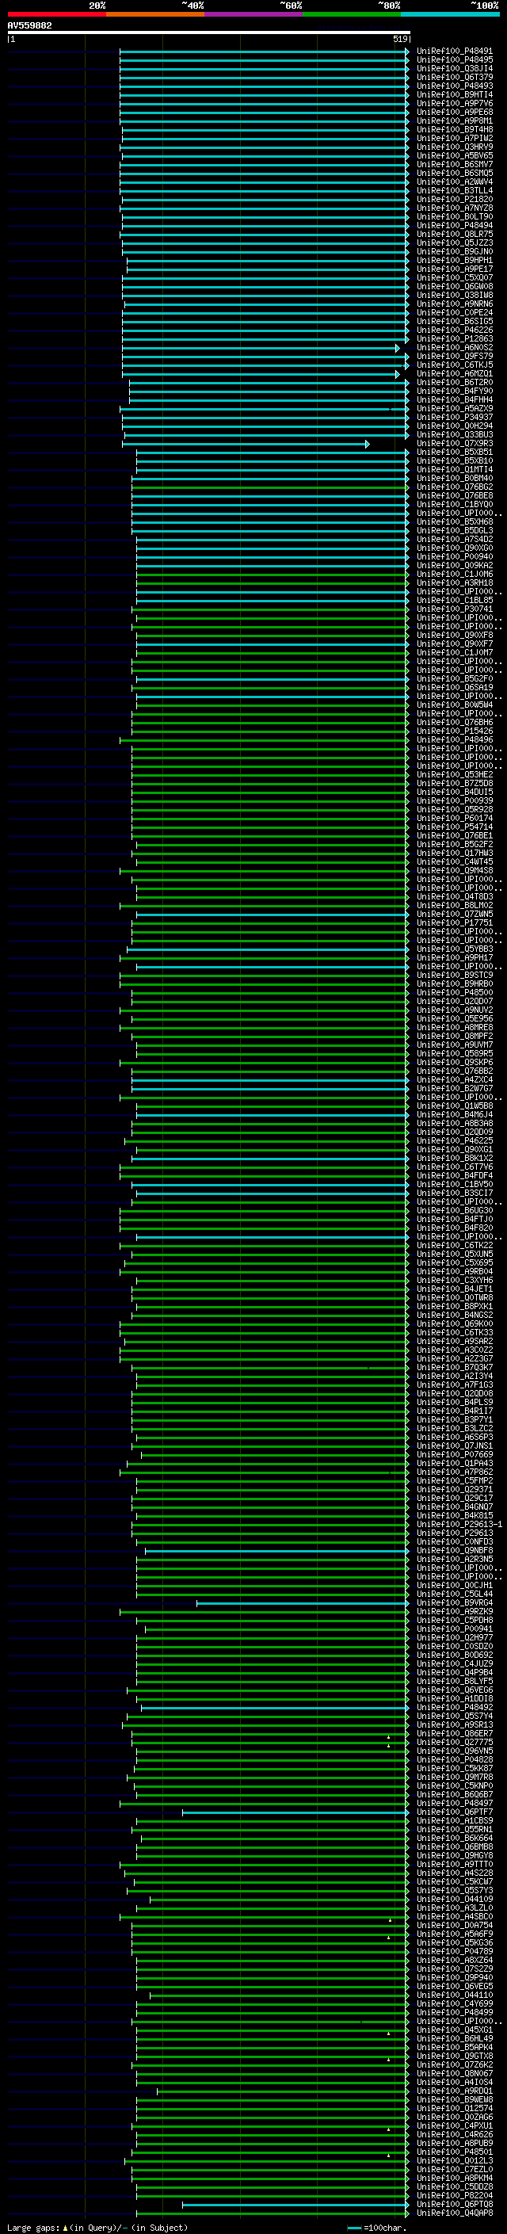Select hit UniRef100_P48496
The image size is (507, 2234).
click(x=454, y=741)
